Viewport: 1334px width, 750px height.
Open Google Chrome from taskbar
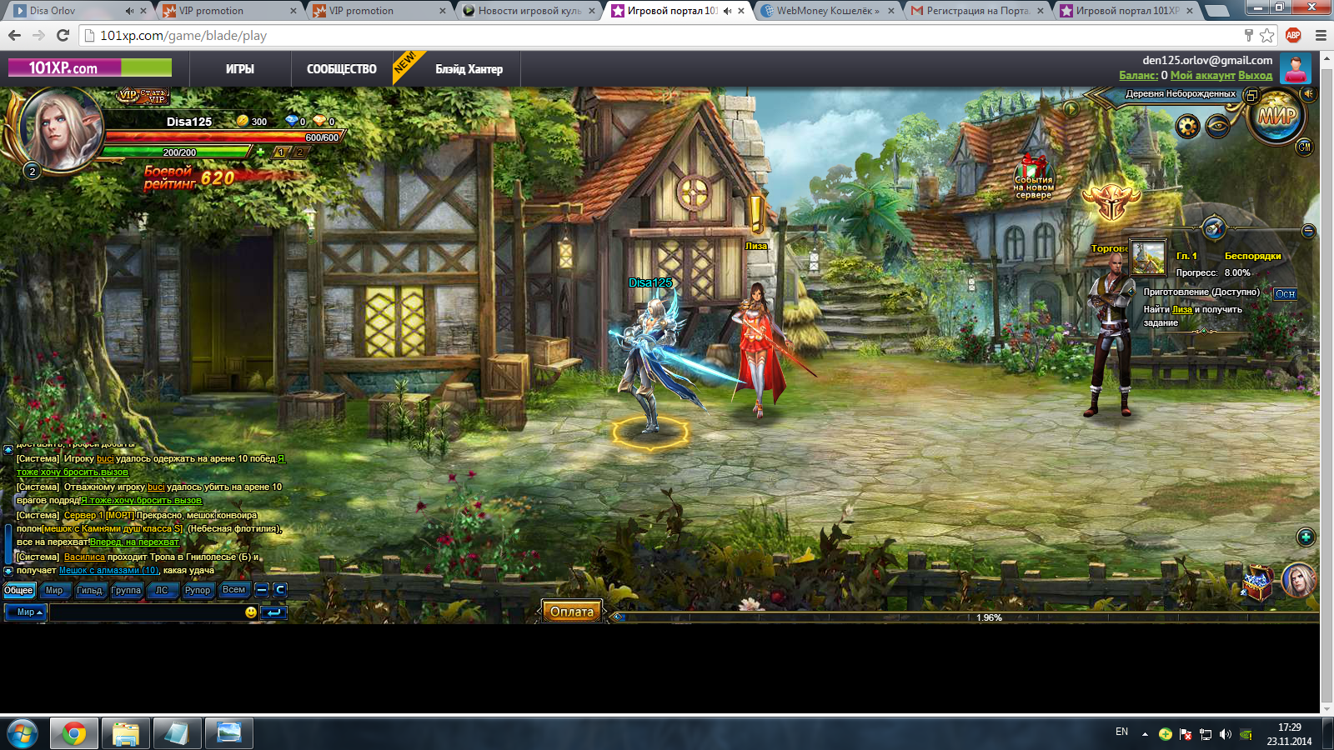[x=73, y=733]
